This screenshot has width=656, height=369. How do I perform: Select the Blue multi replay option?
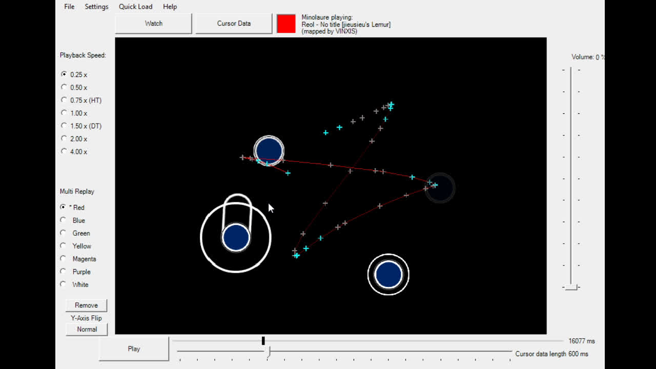coord(64,220)
